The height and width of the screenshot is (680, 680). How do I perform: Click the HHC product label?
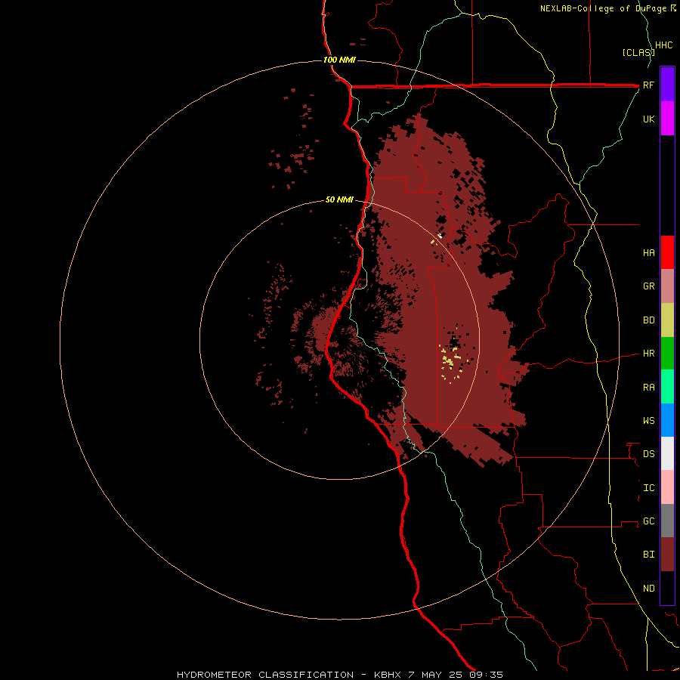coord(663,45)
